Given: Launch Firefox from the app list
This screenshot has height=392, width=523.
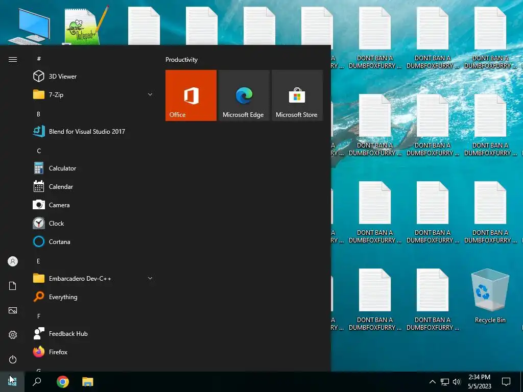Looking at the screenshot, I should [x=93, y=352].
